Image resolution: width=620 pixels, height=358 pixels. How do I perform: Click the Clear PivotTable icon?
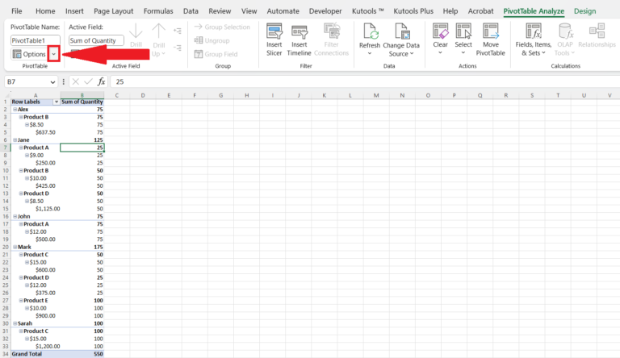(x=440, y=31)
